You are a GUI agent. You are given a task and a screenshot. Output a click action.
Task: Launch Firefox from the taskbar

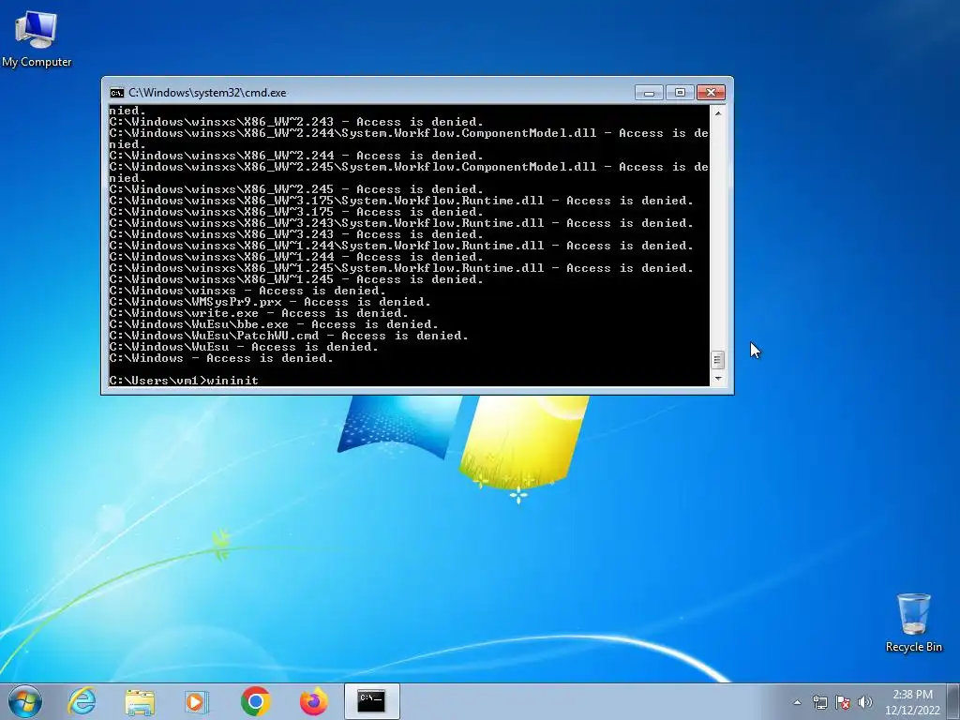tap(313, 701)
